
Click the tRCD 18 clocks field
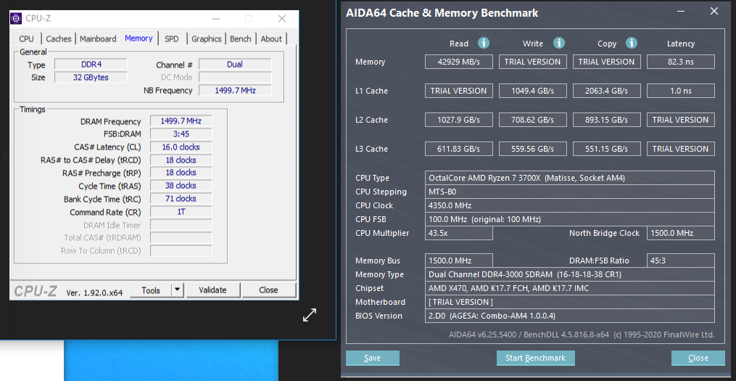(x=181, y=160)
